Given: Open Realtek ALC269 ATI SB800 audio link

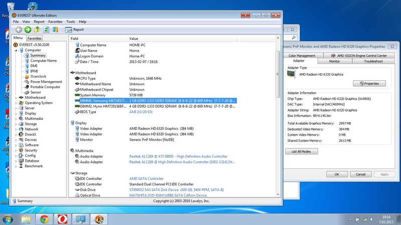Looking at the screenshot, I should pos(178,156).
